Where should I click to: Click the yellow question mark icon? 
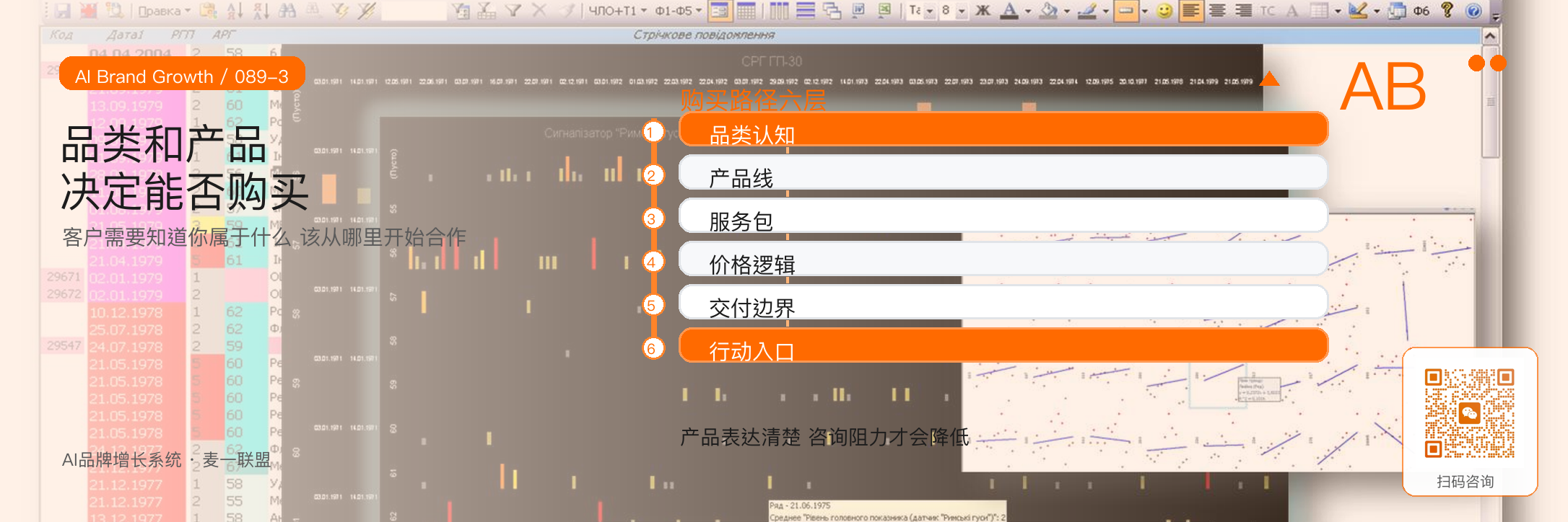(x=1447, y=10)
